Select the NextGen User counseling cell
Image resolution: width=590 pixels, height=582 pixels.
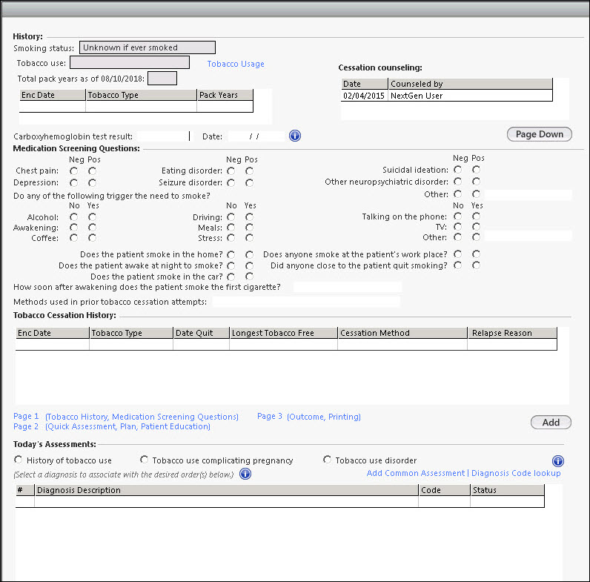coord(470,96)
